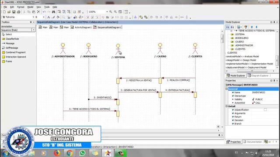Expand the ActionKind property row
This screenshot has height=157, width=280.
click(233, 103)
